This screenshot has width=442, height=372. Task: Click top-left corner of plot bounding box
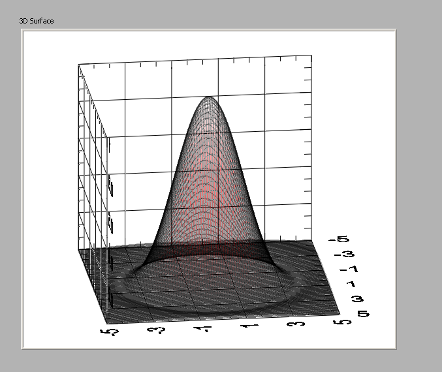(x=78, y=64)
